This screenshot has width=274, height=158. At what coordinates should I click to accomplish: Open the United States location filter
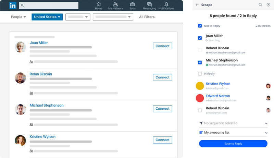point(47,17)
